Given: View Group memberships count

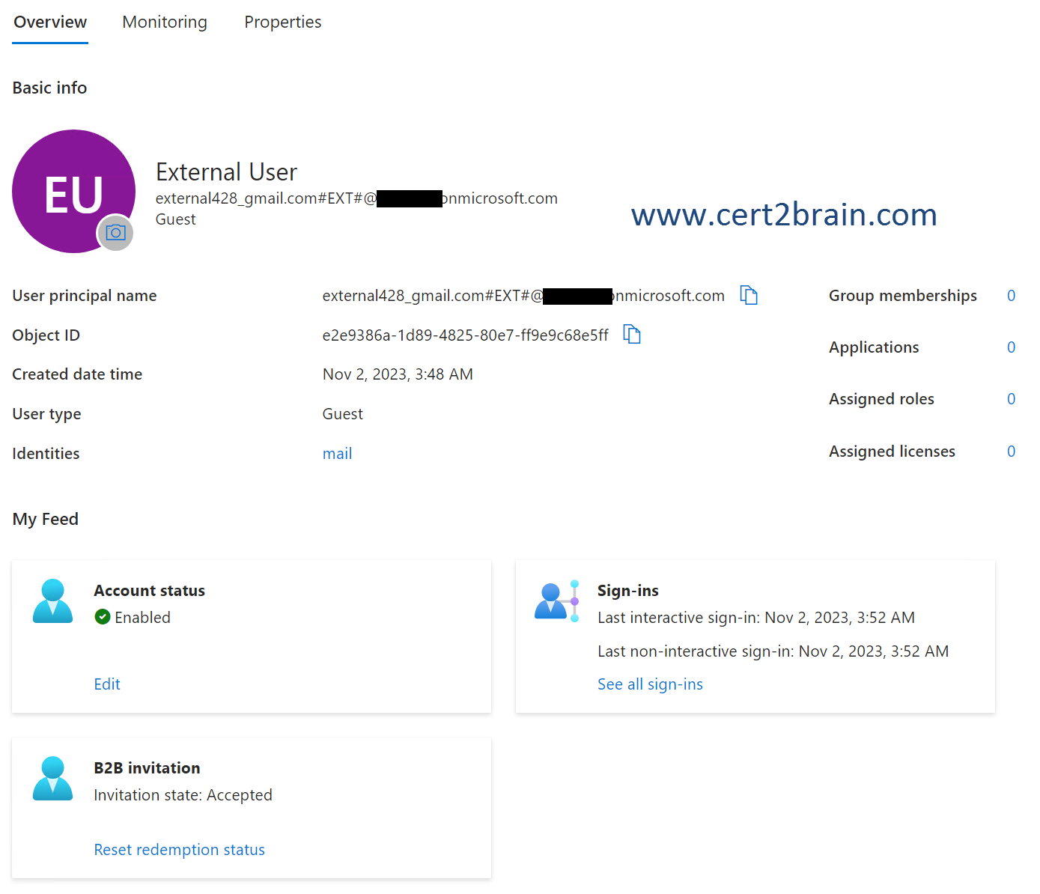Looking at the screenshot, I should [1012, 295].
